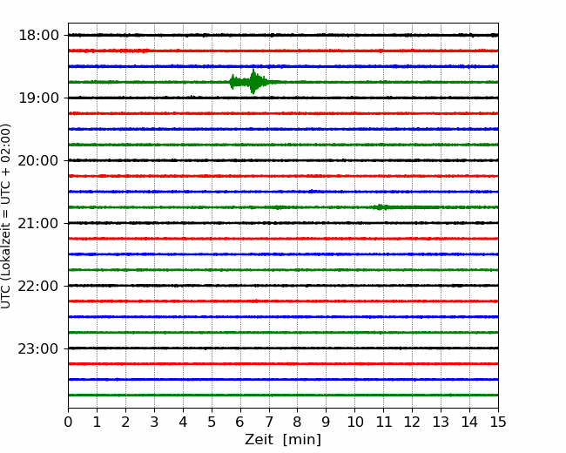Click the x-axis tick label 7
The height and width of the screenshot is (453, 566).
point(269,422)
